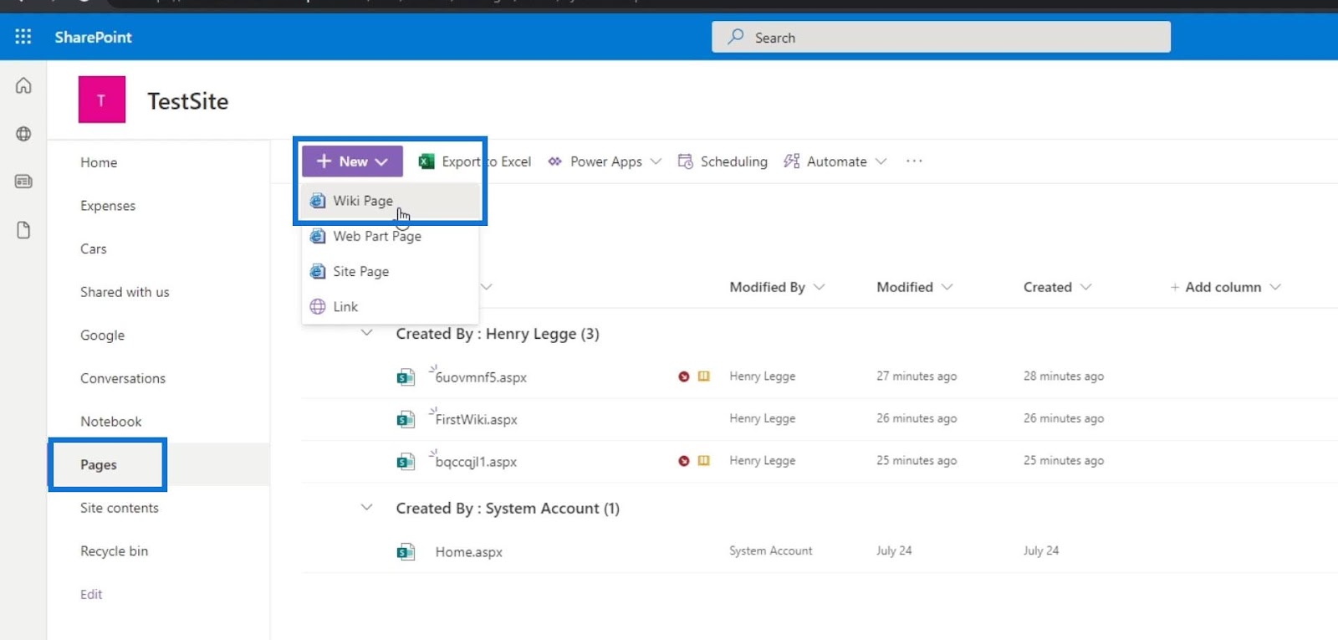1338x640 pixels.
Task: Click the three-dot more commands icon
Action: pyautogui.click(x=914, y=161)
